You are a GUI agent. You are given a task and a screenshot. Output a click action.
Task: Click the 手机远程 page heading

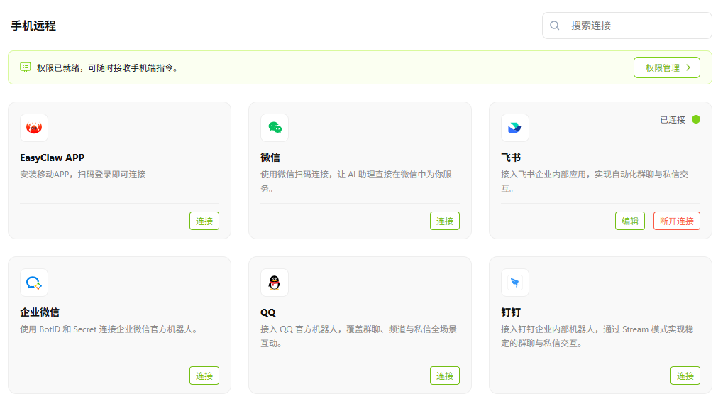click(x=33, y=26)
